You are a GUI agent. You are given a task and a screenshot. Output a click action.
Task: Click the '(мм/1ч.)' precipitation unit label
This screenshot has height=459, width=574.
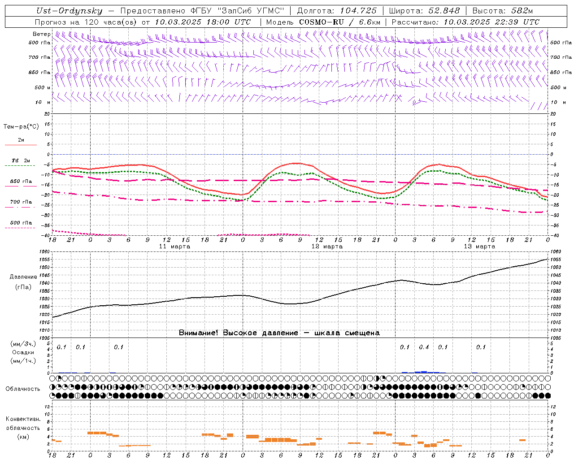click(x=23, y=361)
